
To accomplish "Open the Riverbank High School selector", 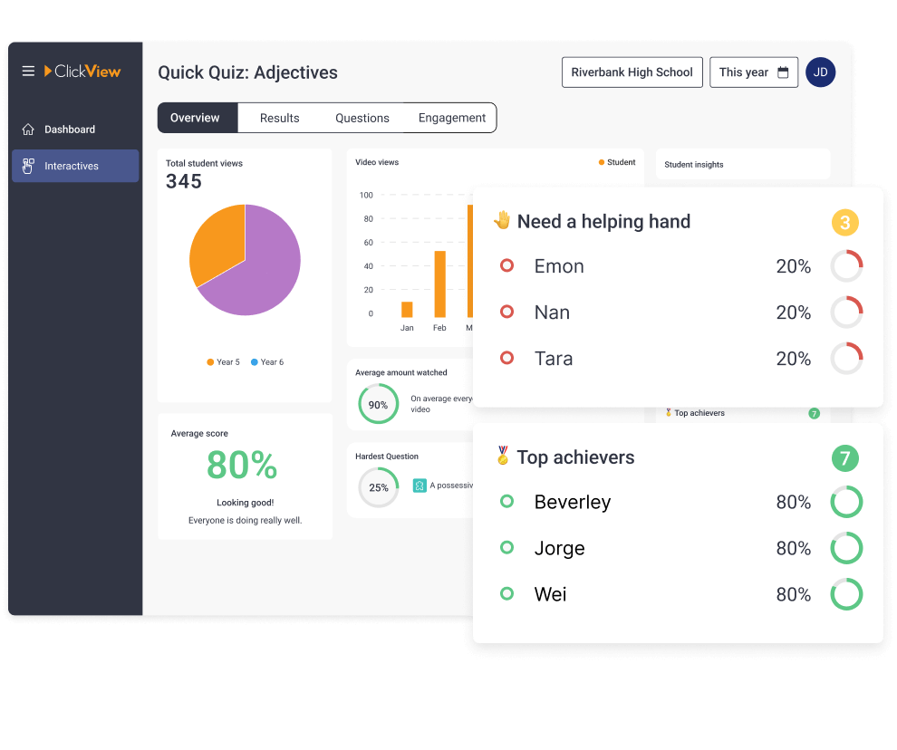I will click(632, 72).
